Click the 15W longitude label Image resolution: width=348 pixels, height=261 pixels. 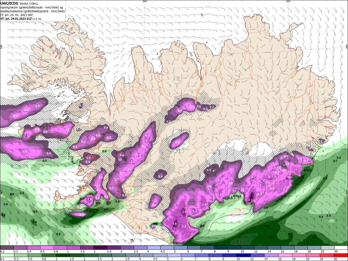tap(288, 1)
